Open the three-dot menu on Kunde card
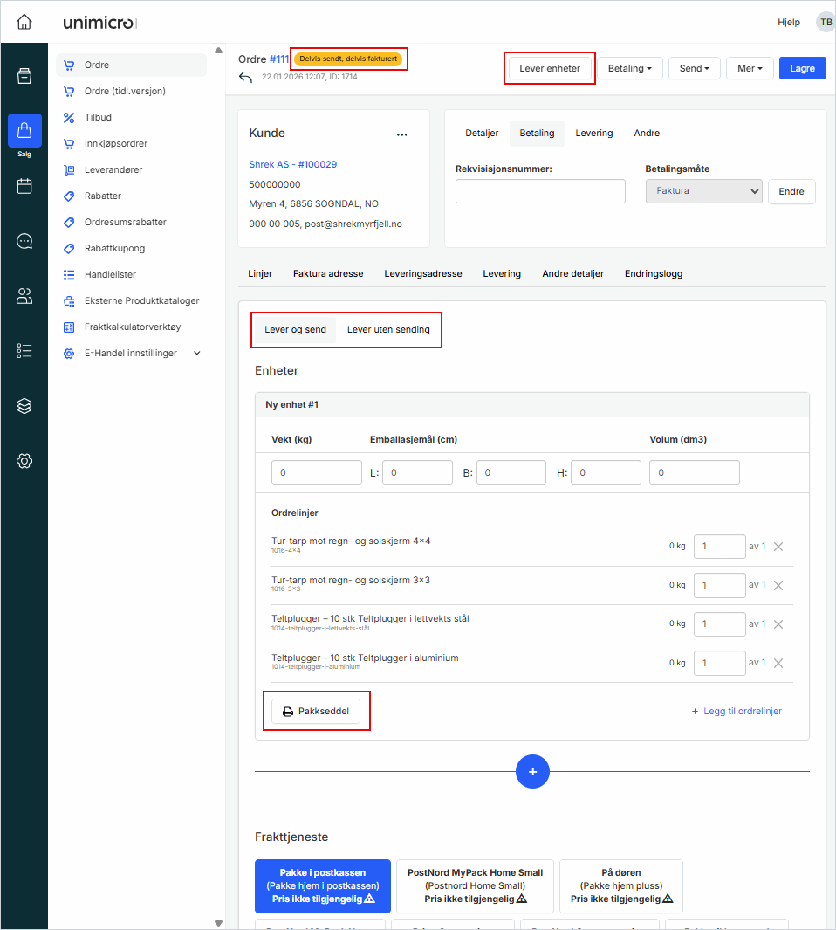 click(401, 134)
